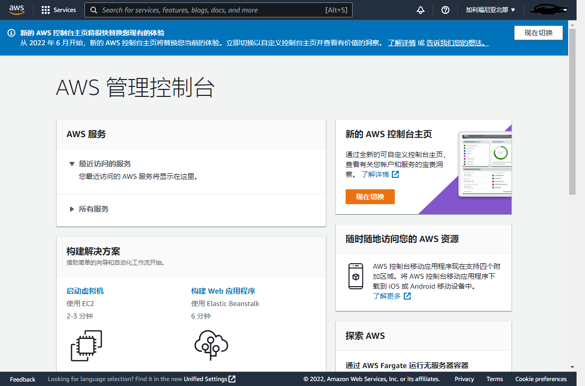Click the scrollbar down arrow
The image size is (585, 386).
point(572,367)
